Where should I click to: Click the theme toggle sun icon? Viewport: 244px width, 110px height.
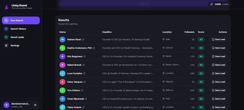(35, 105)
